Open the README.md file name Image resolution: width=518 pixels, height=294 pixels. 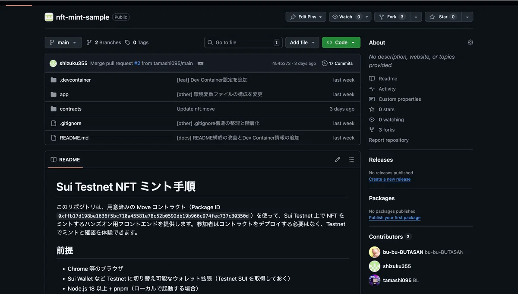[x=74, y=138]
